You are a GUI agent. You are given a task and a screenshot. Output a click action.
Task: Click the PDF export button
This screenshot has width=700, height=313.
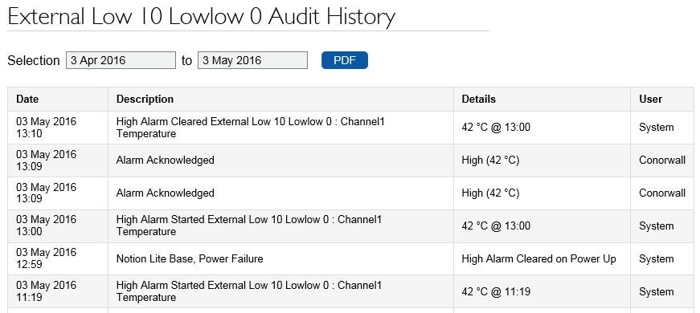coord(344,60)
